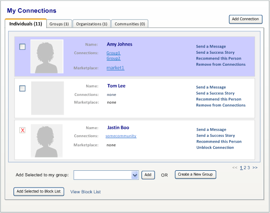The height and width of the screenshot is (213, 270).
Task: Open the Group2 connection link
Action: coord(113,59)
